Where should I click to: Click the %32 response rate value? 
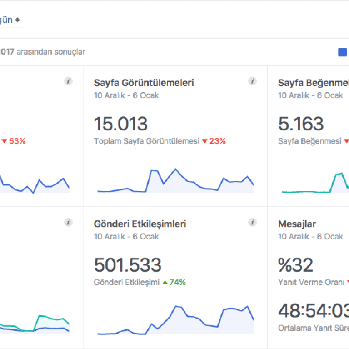click(295, 265)
